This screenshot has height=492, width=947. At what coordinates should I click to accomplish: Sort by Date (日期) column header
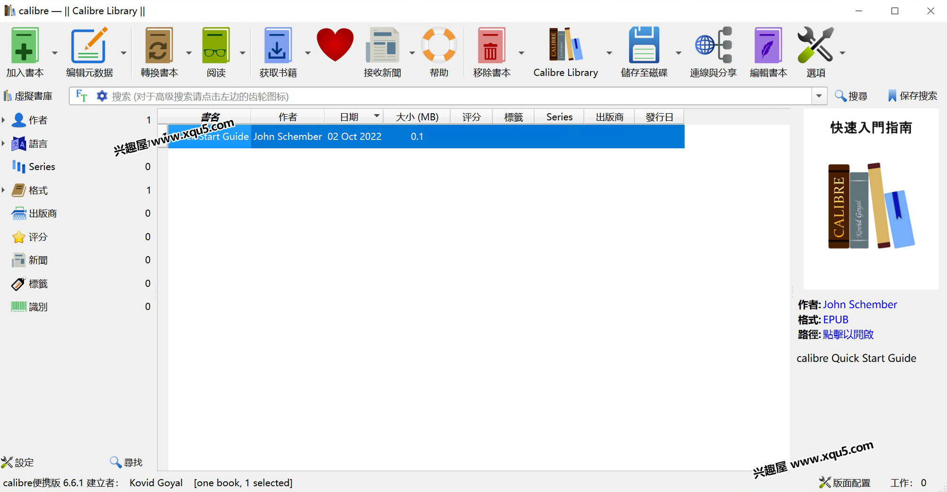(x=354, y=116)
